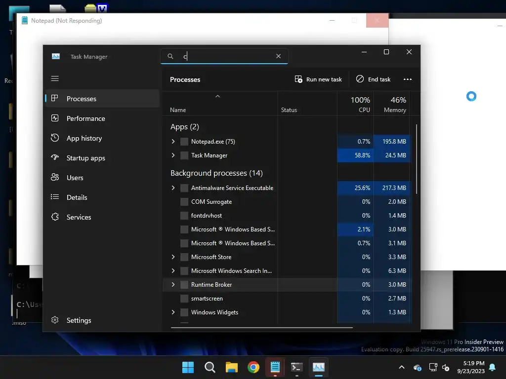This screenshot has height=379, width=506.
Task: Click the Performance sidebar icon
Action: coord(55,118)
